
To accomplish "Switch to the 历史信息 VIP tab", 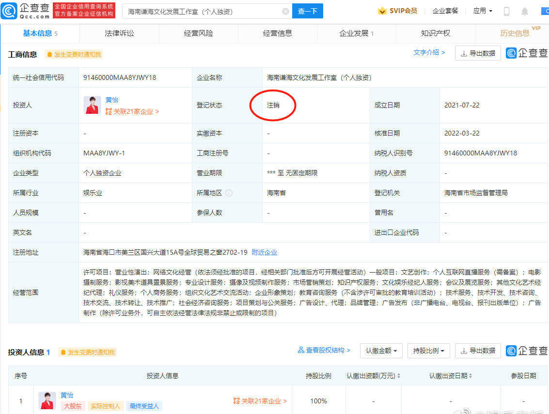I will coord(515,33).
